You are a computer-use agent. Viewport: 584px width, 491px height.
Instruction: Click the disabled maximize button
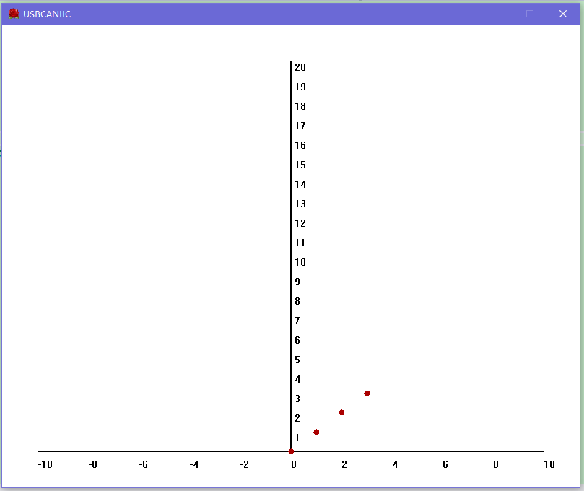click(530, 14)
